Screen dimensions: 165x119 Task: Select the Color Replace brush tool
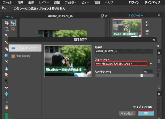coord(6,61)
